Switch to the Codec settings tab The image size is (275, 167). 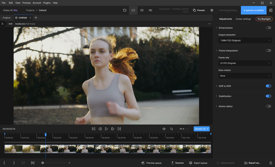[243, 19]
